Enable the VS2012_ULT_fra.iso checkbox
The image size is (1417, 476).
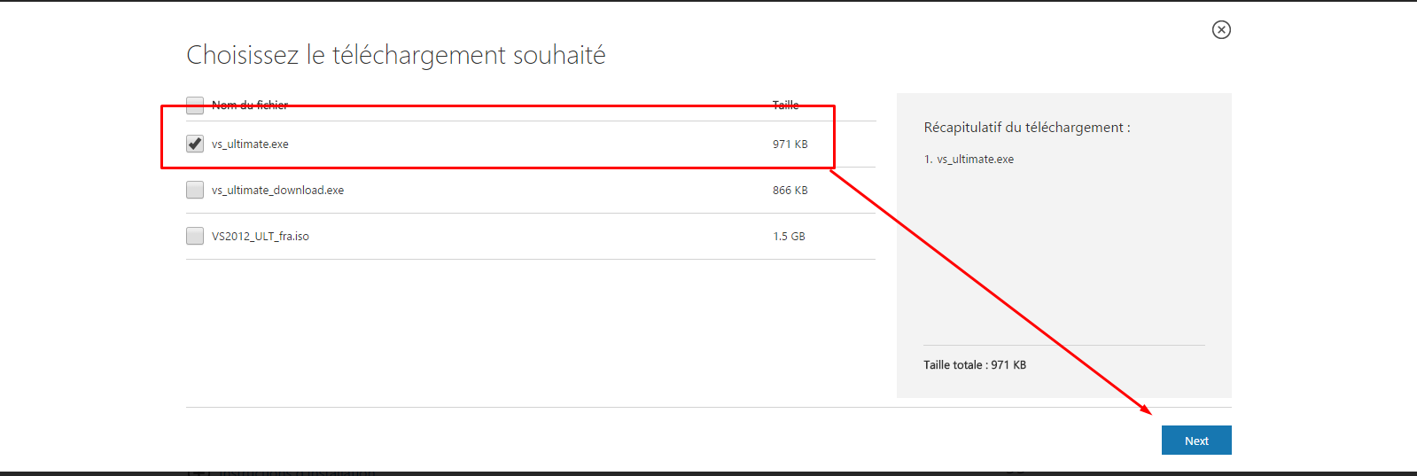195,236
